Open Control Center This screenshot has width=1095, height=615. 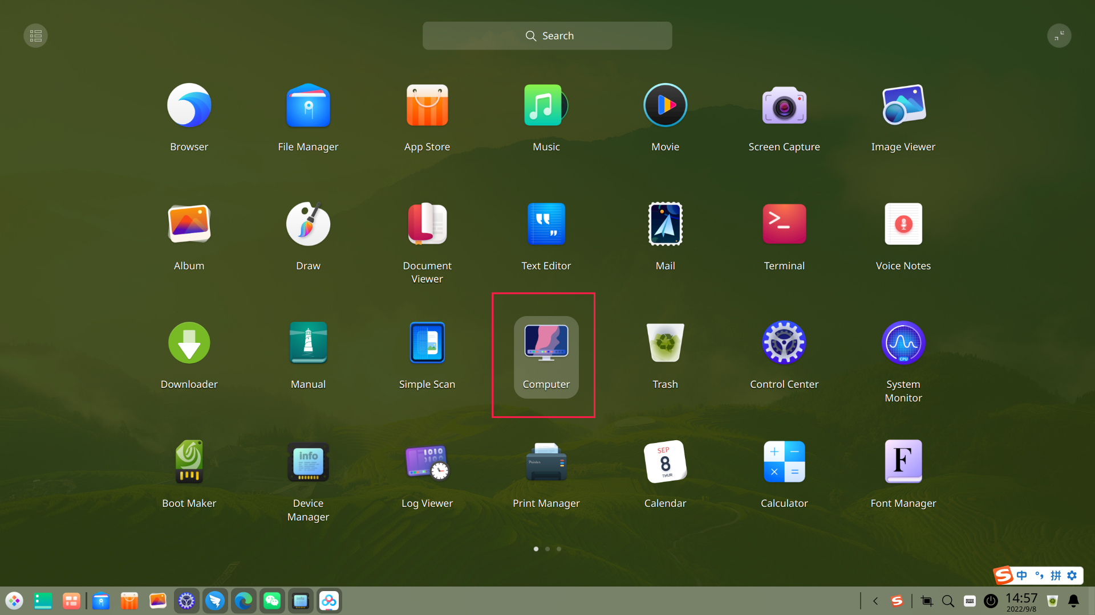[x=784, y=342]
